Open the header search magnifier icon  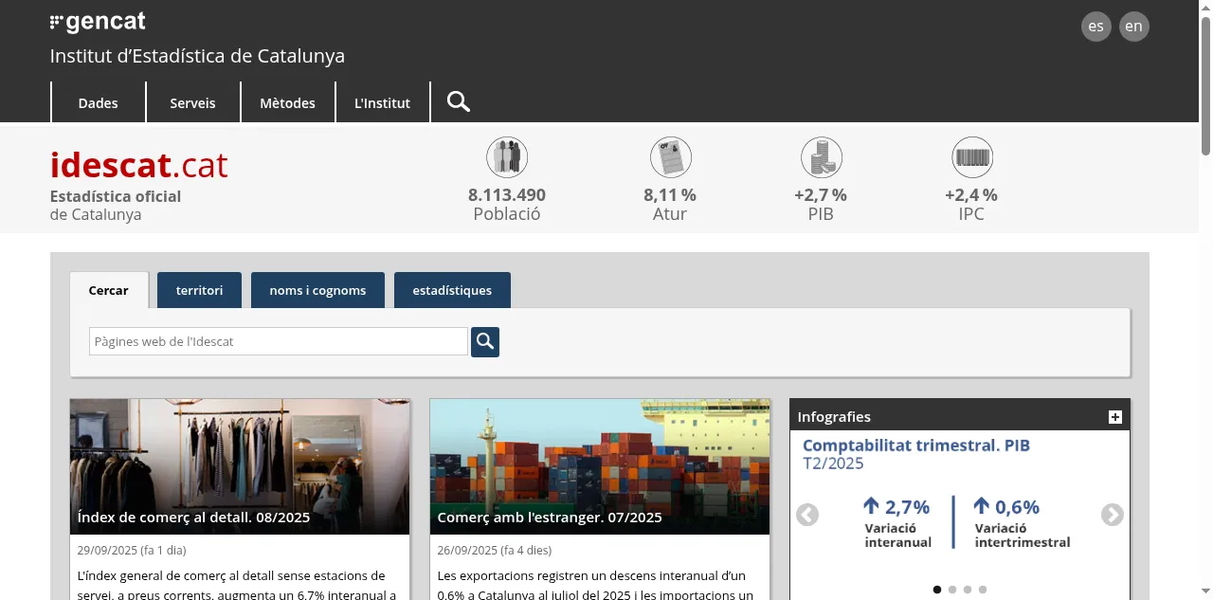point(459,101)
